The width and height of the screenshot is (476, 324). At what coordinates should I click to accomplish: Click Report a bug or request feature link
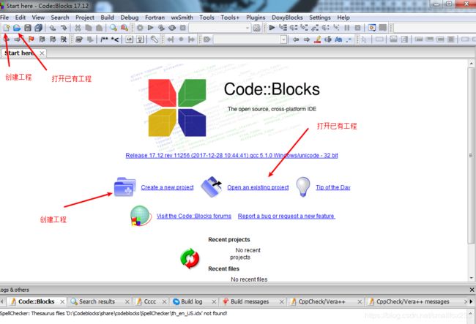click(286, 216)
